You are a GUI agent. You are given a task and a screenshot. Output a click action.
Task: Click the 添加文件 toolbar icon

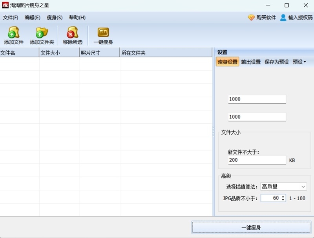(x=14, y=32)
